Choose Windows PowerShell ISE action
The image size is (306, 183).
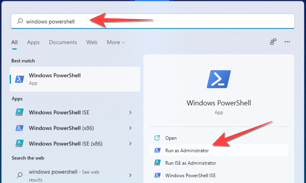219,175
